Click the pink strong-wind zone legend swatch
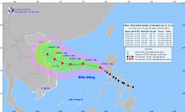The width and height of the screenshot is (185, 112). tap(127, 52)
